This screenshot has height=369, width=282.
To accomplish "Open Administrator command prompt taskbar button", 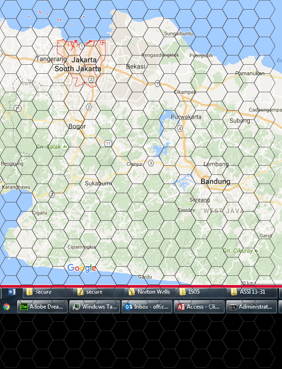I will [x=251, y=306].
